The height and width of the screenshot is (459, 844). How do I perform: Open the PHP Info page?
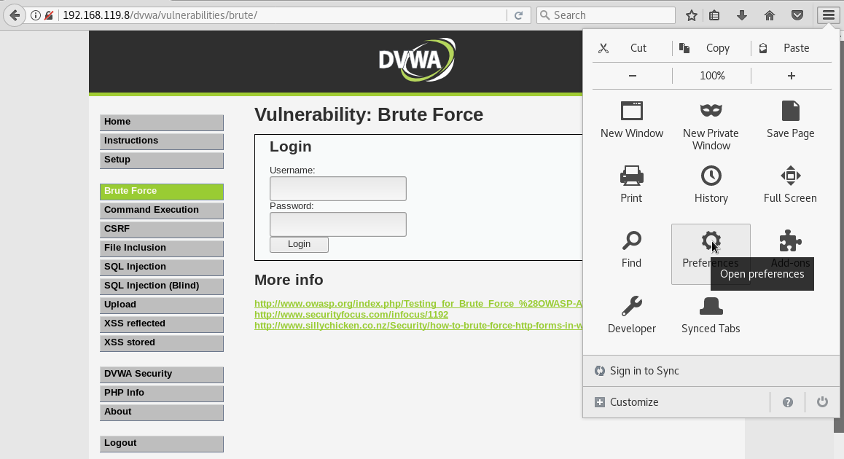coord(162,393)
